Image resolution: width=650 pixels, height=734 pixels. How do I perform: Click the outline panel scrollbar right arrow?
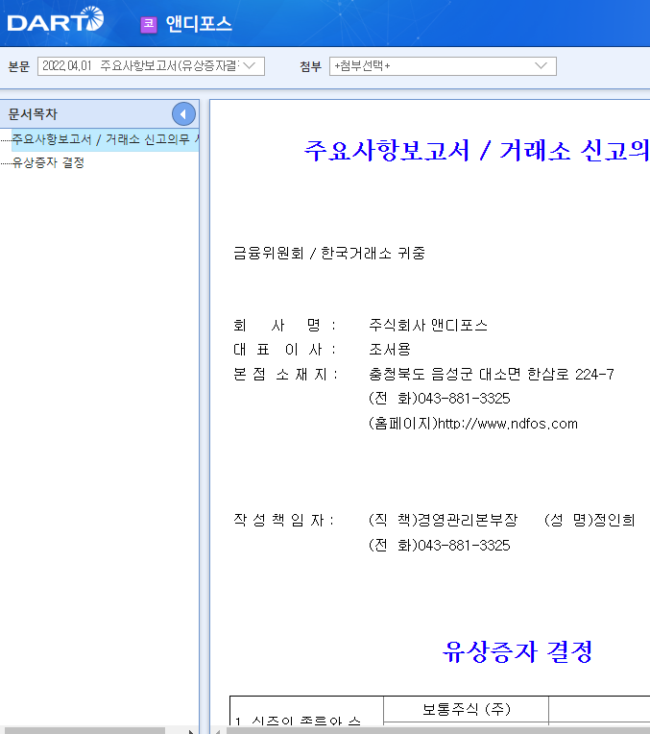tap(191, 731)
